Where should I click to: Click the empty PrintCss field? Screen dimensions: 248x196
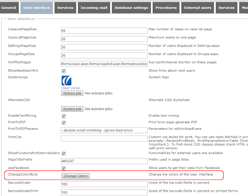(x=104, y=138)
